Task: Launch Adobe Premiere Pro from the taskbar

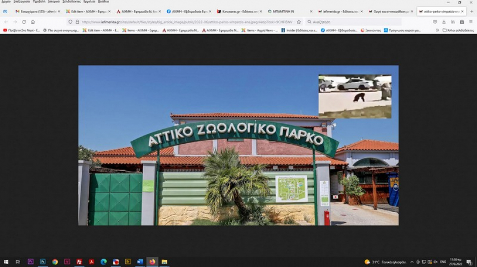Action: [30, 262]
